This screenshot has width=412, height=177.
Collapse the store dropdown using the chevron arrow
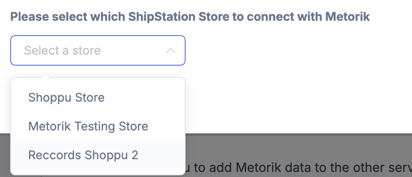(171, 50)
